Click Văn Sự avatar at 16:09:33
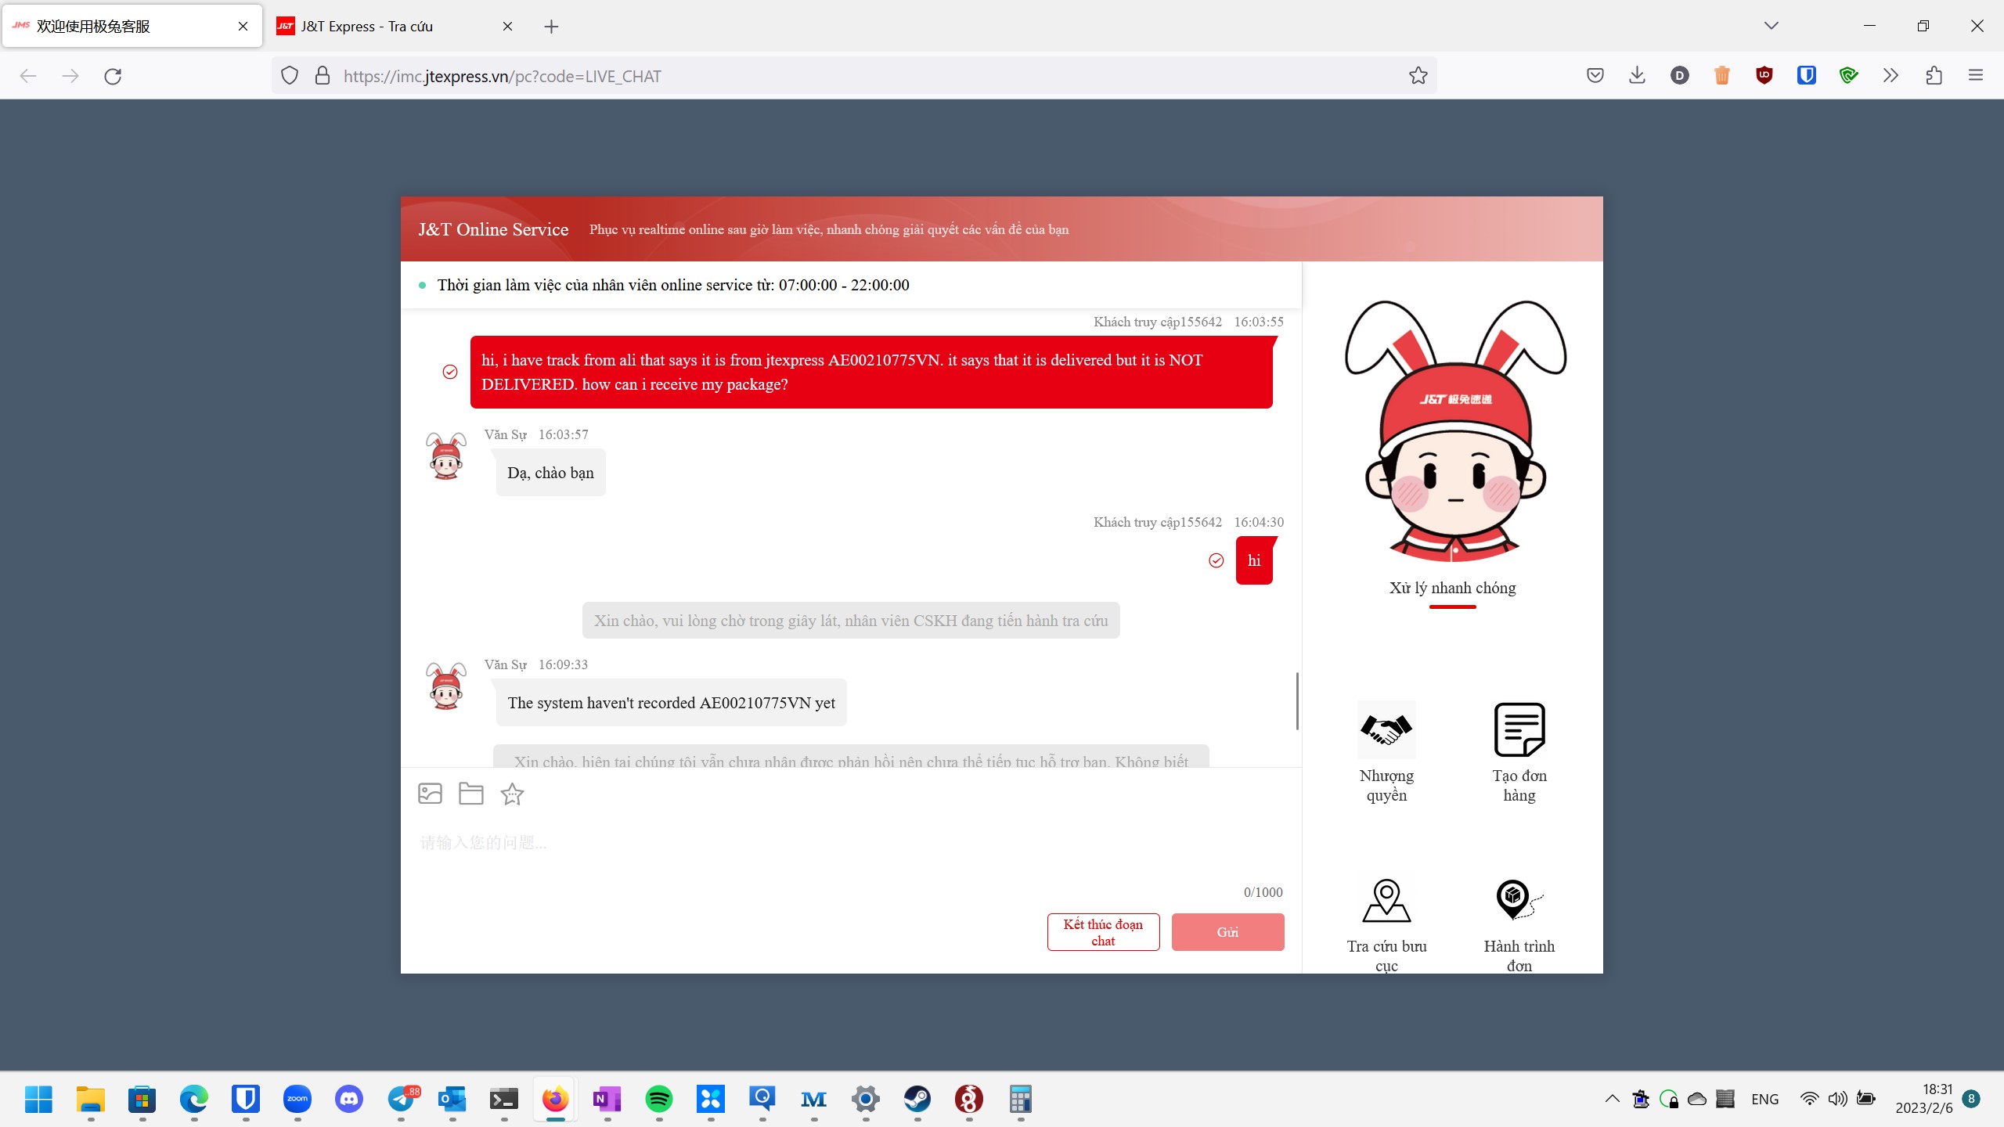 (446, 686)
